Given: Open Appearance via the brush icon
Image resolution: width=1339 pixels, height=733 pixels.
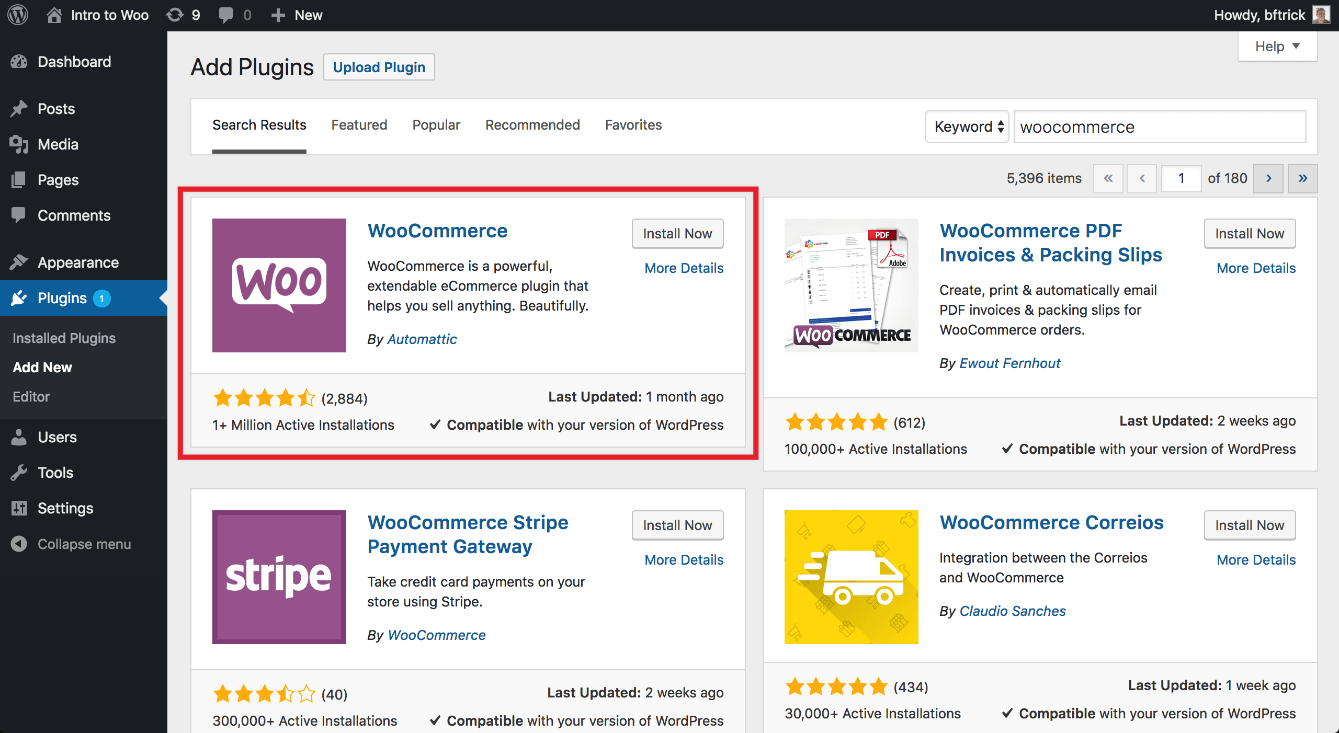Looking at the screenshot, I should click(19, 262).
